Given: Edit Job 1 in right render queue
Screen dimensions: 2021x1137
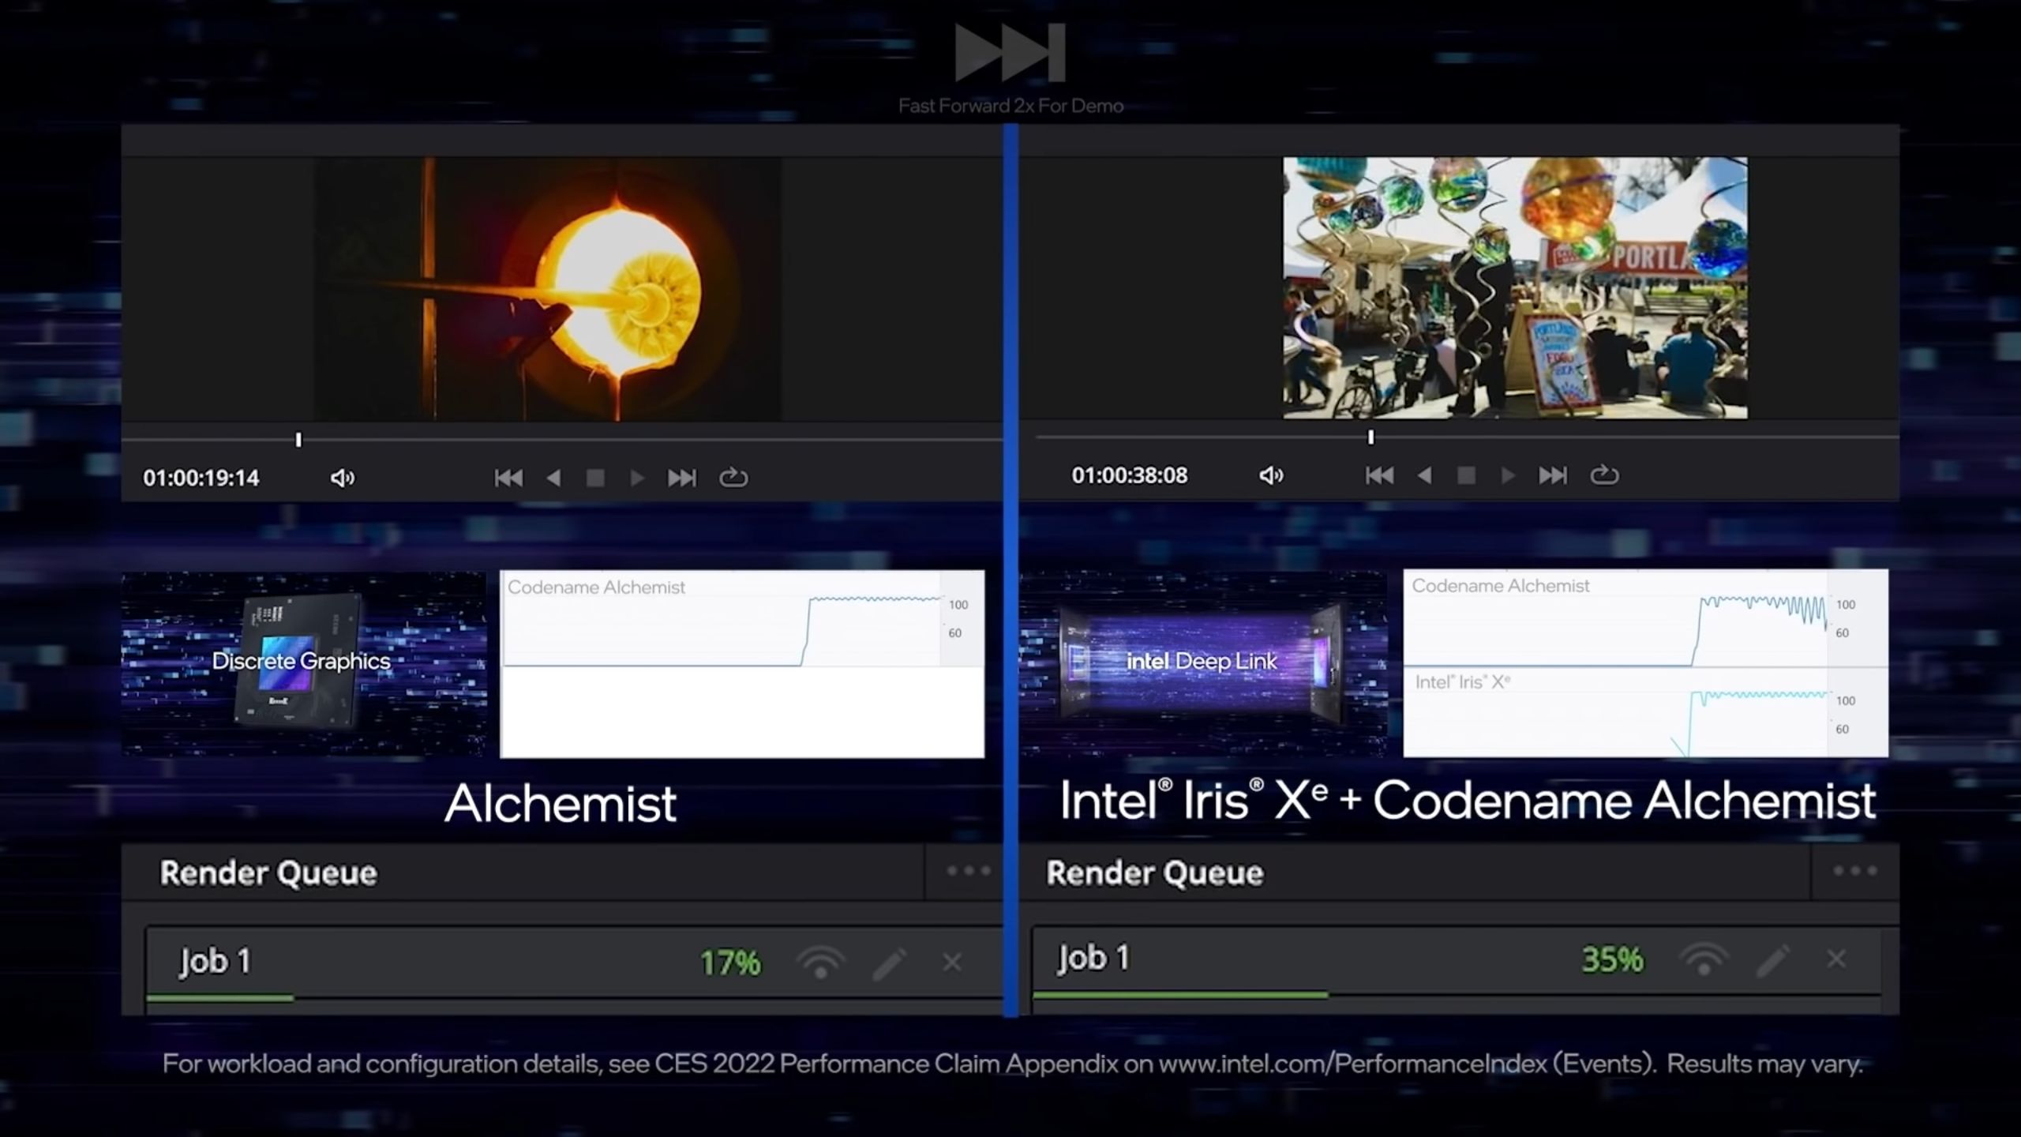Looking at the screenshot, I should coord(1772,960).
